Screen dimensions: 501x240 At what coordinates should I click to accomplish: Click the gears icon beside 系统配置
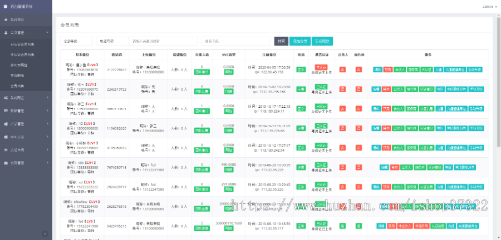pos(6,98)
